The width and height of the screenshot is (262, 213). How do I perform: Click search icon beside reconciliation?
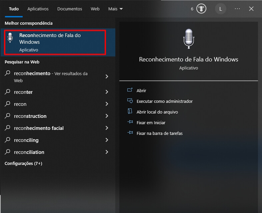pyautogui.click(x=8, y=152)
